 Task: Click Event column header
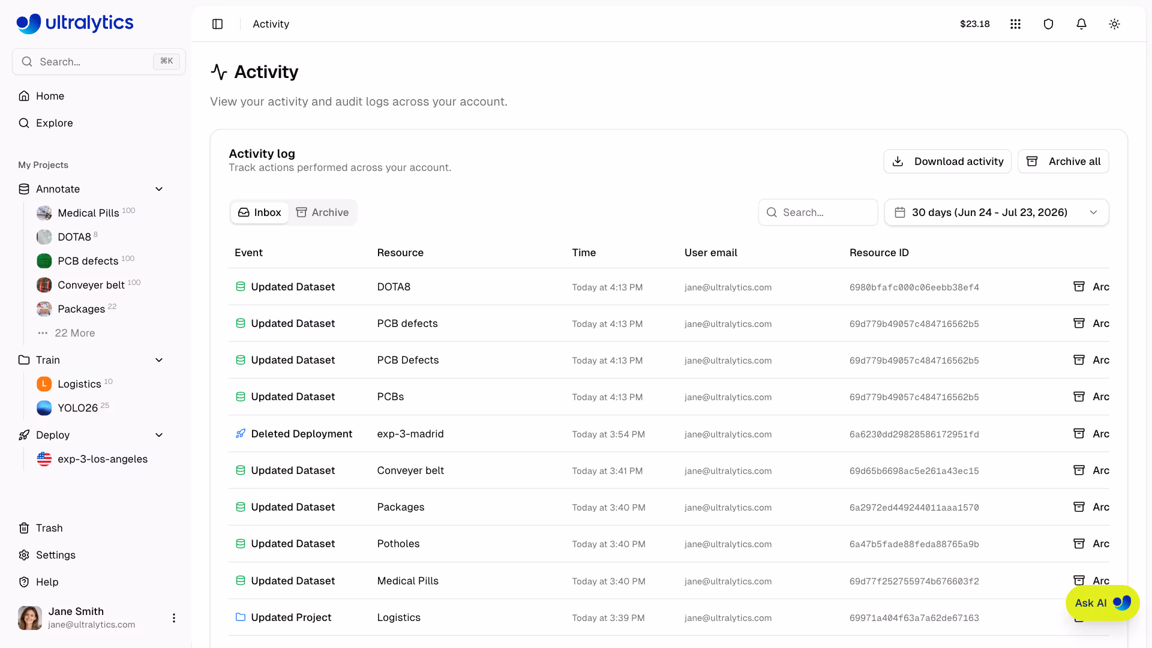(x=248, y=253)
